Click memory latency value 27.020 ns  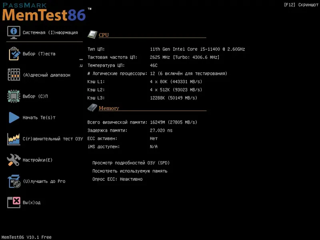(161, 130)
